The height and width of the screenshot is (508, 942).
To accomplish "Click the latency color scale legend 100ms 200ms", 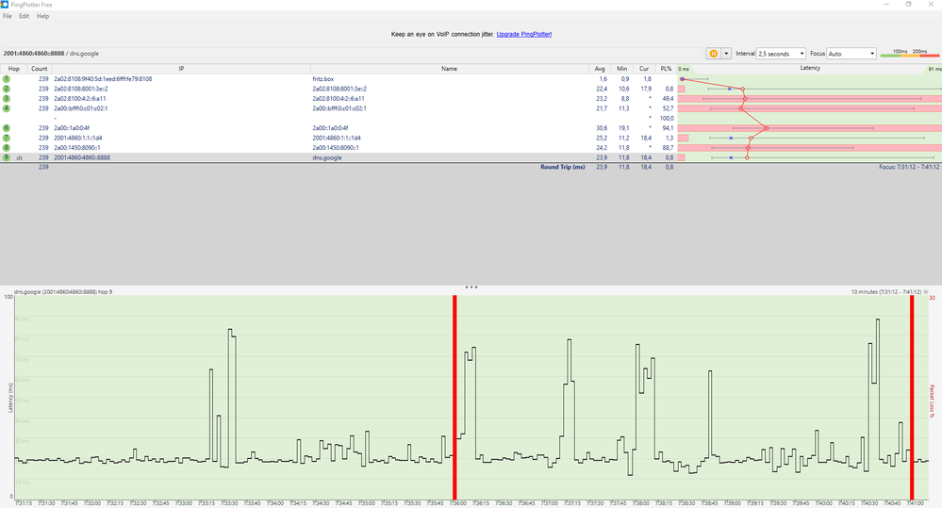I will (910, 54).
